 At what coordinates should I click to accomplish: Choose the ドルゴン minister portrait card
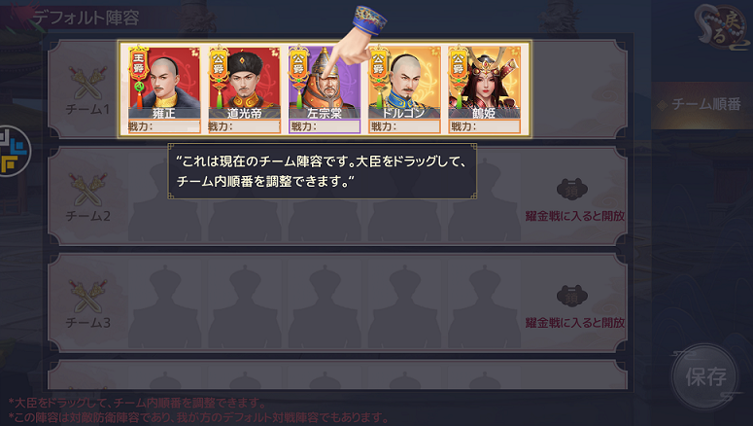pyautogui.click(x=404, y=89)
